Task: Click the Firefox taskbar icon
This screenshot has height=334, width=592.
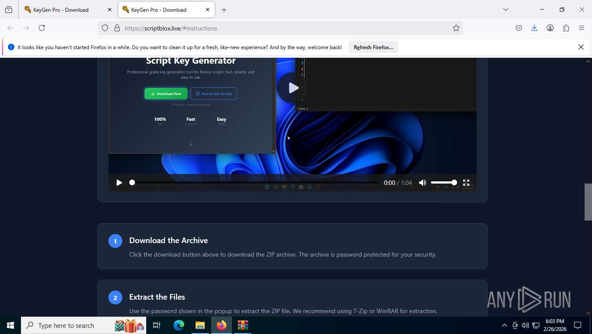Action: pos(221,325)
